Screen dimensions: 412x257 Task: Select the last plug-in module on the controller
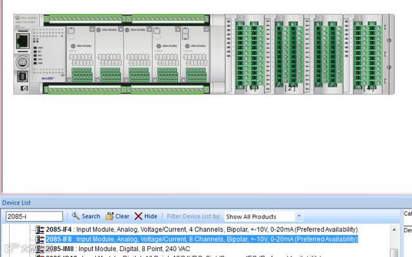195,54
